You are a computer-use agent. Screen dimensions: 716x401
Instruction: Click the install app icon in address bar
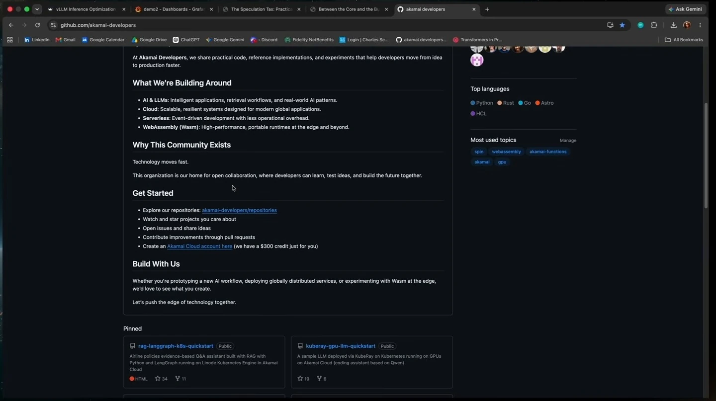click(610, 25)
